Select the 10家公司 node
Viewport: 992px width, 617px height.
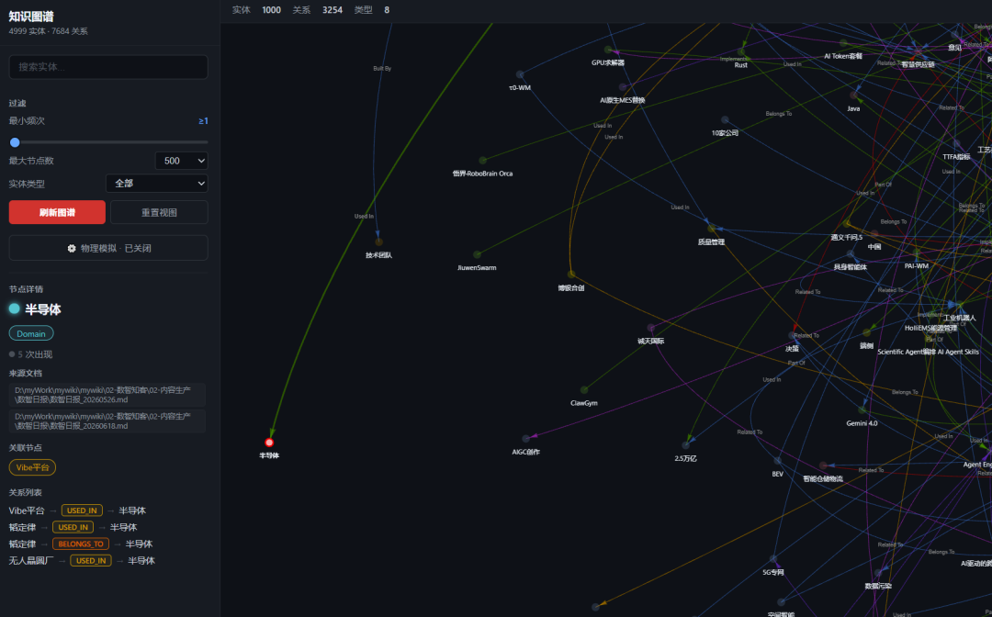[725, 120]
